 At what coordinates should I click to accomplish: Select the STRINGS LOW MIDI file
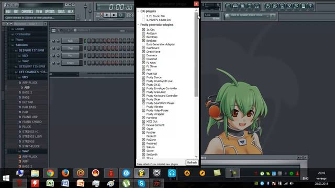tap(32, 136)
